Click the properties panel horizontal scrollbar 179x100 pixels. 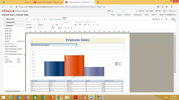tap(13, 91)
